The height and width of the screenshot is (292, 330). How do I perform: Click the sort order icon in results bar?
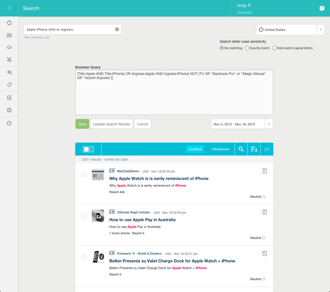point(254,149)
